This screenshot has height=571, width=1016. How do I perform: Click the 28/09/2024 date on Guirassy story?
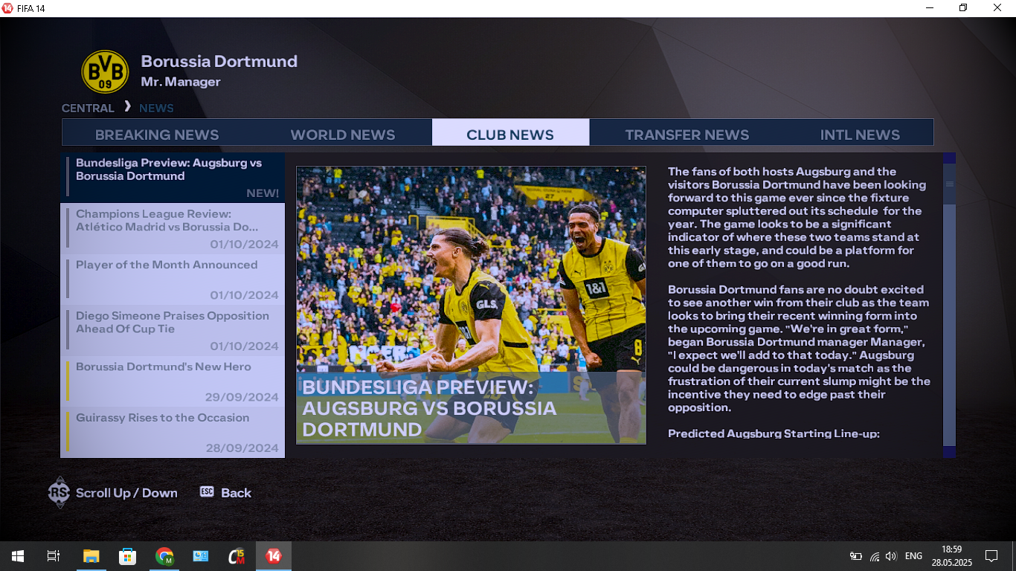pos(242,448)
